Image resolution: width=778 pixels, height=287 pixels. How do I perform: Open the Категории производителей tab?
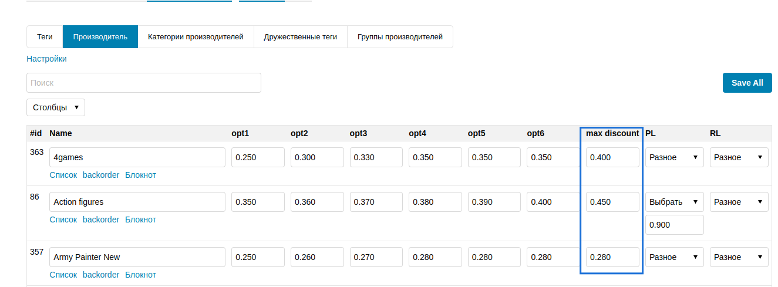point(196,36)
